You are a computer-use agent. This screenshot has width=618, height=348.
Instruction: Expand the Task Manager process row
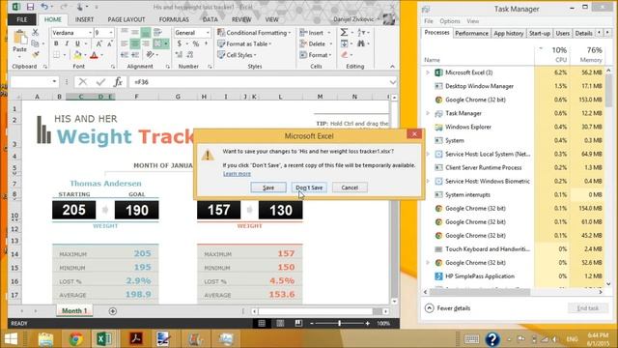pyautogui.click(x=428, y=113)
